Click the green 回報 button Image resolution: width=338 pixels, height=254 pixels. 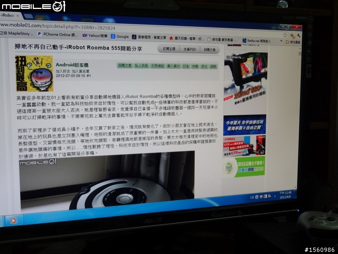213,67
